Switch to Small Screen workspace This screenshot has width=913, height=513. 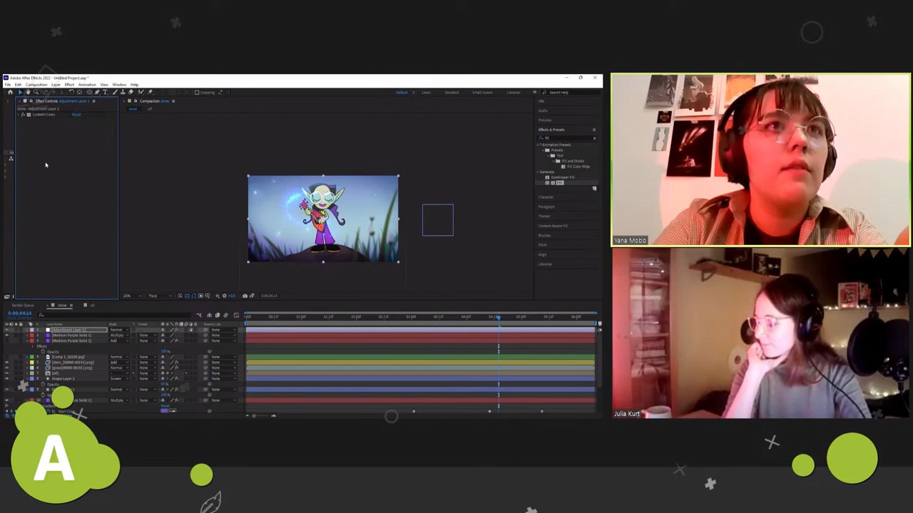(482, 93)
